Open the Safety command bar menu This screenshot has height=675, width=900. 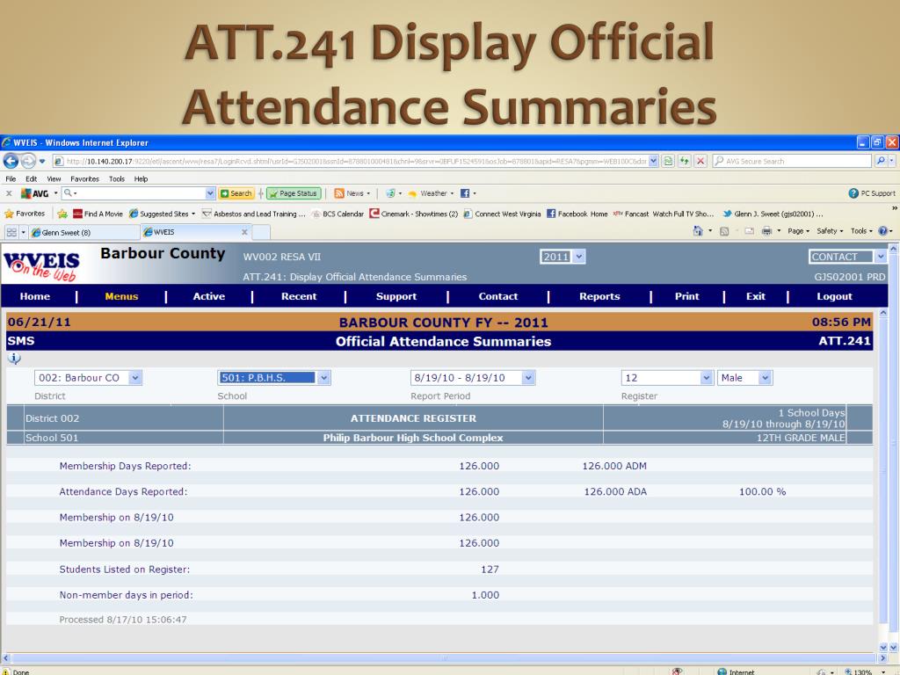830,231
